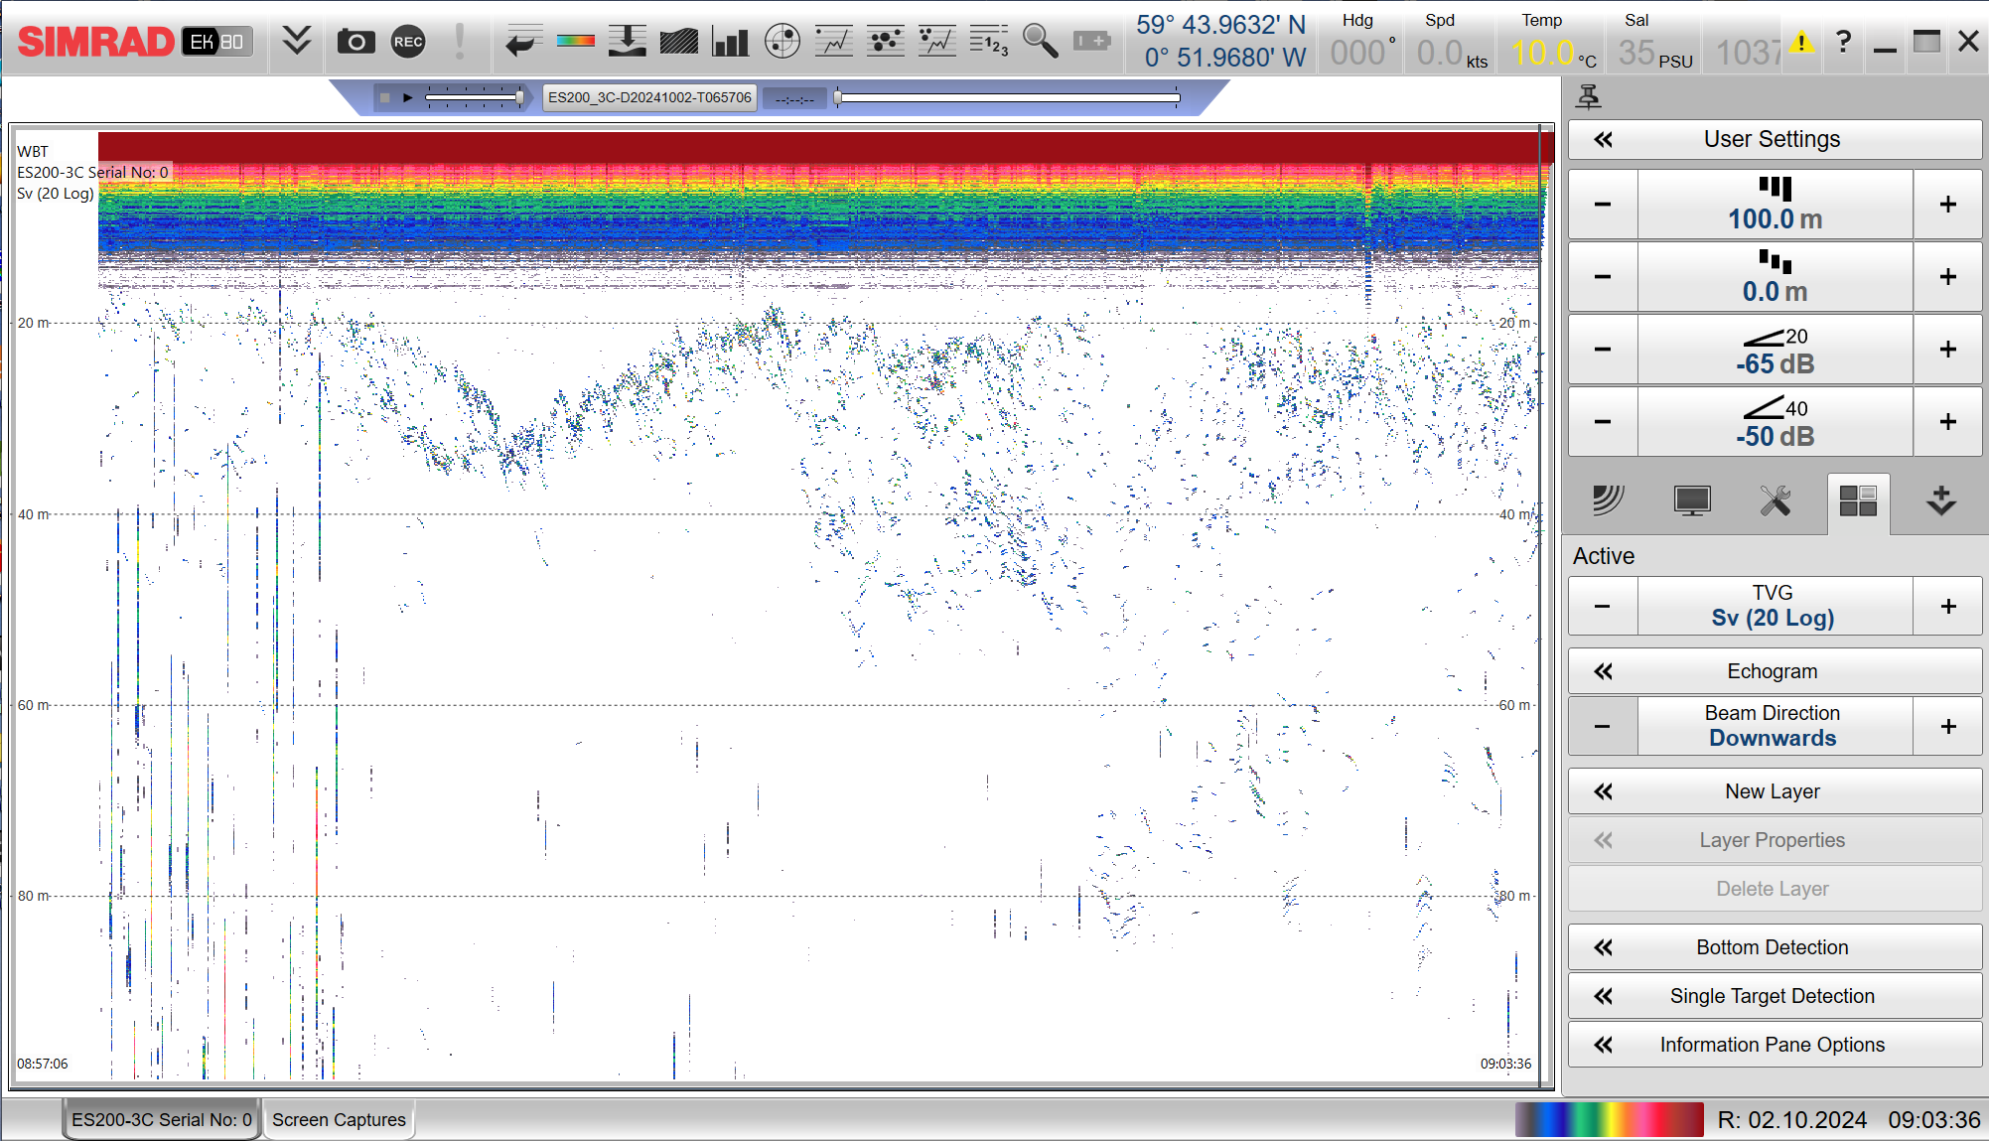
Task: Click the Beam Direction plus button
Action: 1947,727
